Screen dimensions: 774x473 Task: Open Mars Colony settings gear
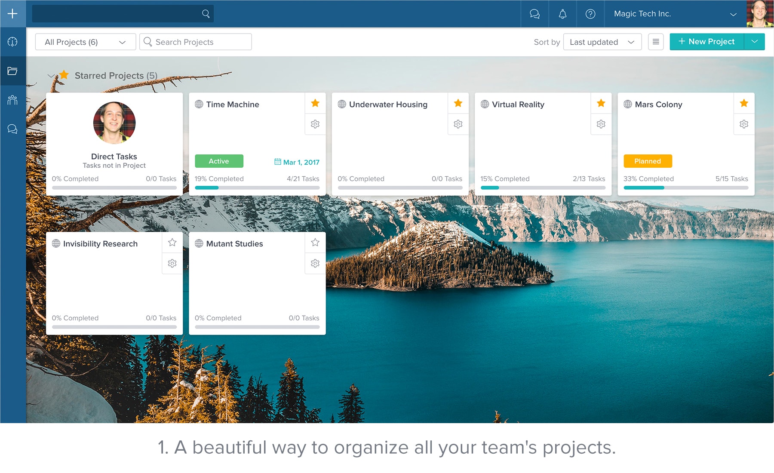pyautogui.click(x=744, y=124)
